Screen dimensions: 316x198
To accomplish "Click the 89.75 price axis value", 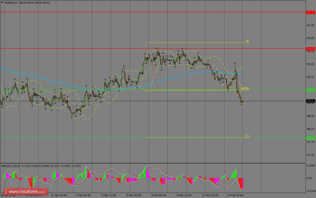I will (311, 77).
